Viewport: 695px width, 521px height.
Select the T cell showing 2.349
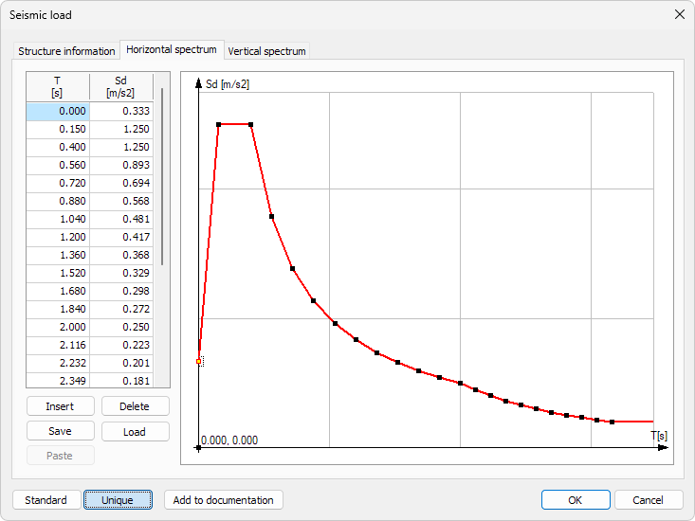(x=58, y=380)
